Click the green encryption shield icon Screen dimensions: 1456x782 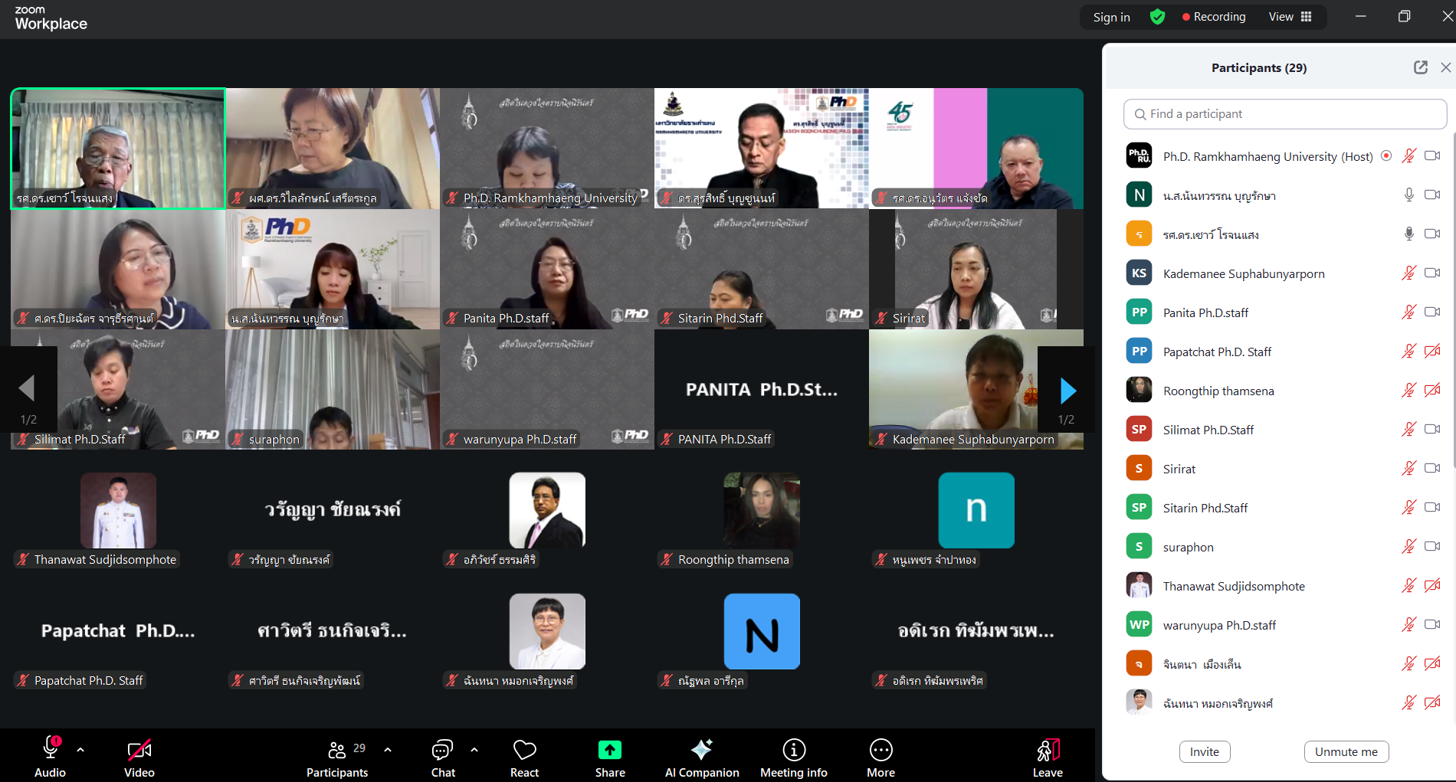[1157, 17]
